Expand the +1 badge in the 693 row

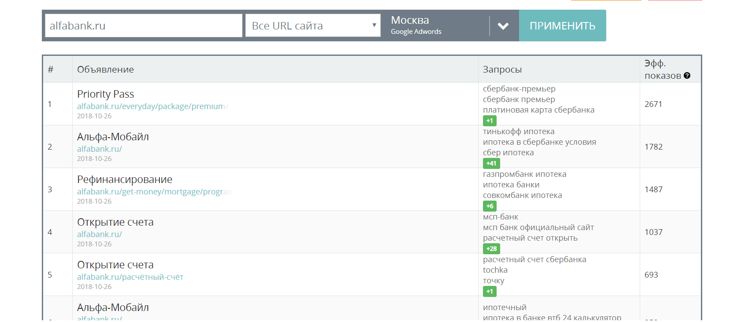click(490, 291)
